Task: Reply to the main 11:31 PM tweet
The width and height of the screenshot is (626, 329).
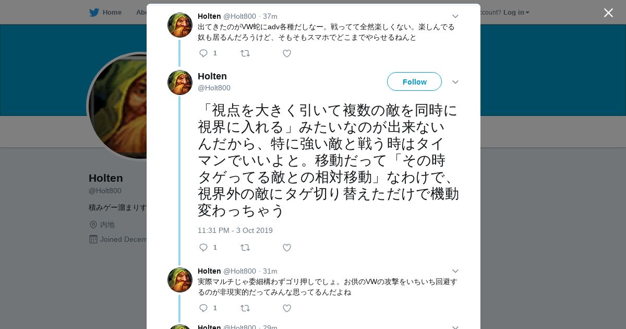Action: coord(203,248)
